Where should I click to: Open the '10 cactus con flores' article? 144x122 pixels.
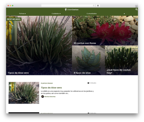[x=85, y=43]
